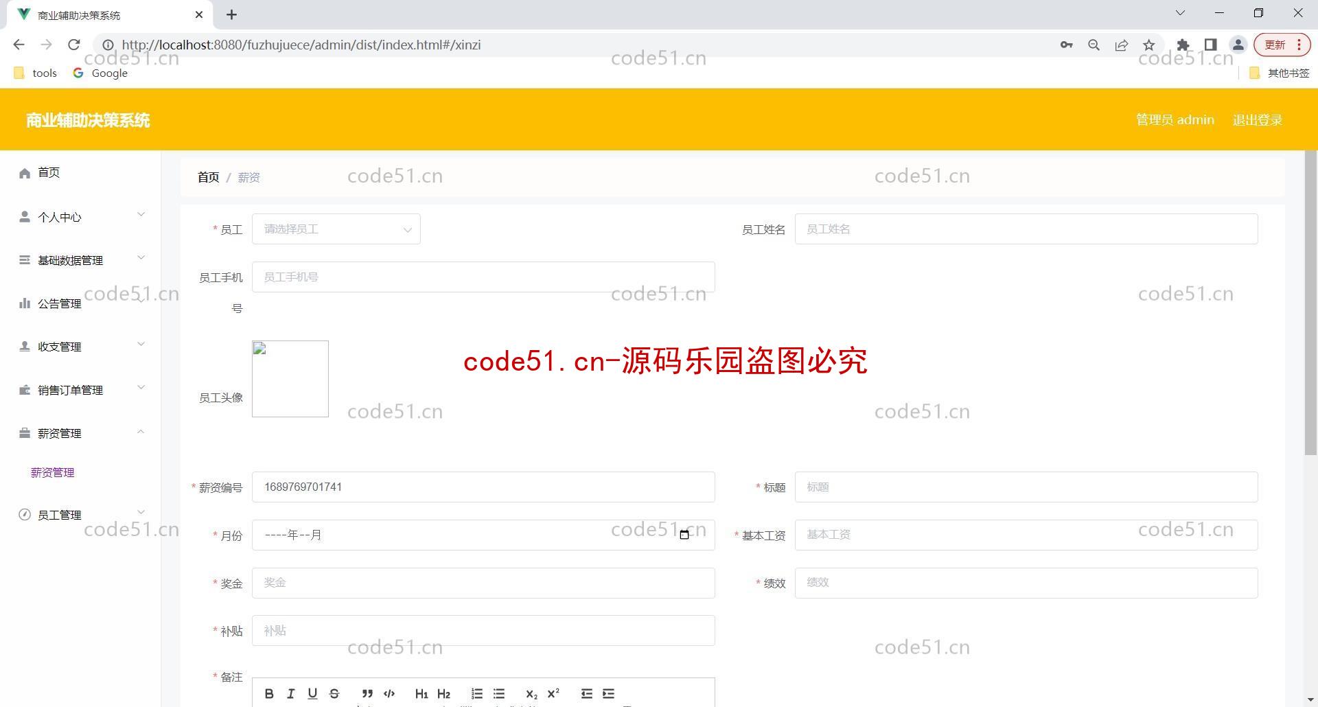
Task: Expand the 个人中心 sidebar menu
Action: [81, 217]
